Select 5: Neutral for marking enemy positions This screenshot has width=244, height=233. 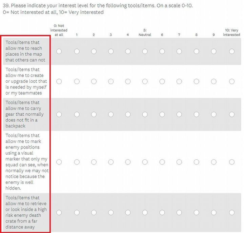point(145,162)
